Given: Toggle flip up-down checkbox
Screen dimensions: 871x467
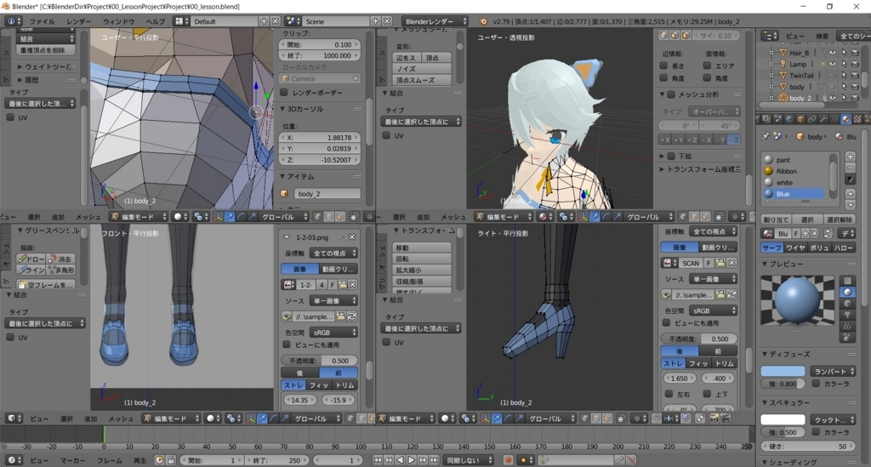Looking at the screenshot, I should click(x=707, y=394).
